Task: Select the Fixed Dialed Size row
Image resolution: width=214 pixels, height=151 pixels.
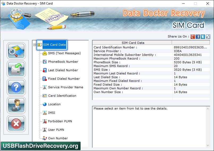Action: point(151,85)
